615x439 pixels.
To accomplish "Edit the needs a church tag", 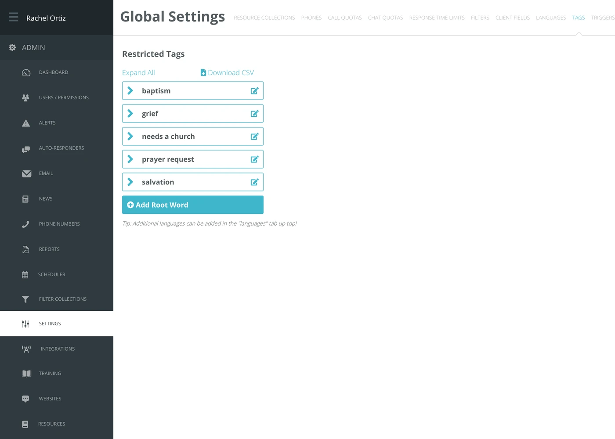I will (x=254, y=136).
